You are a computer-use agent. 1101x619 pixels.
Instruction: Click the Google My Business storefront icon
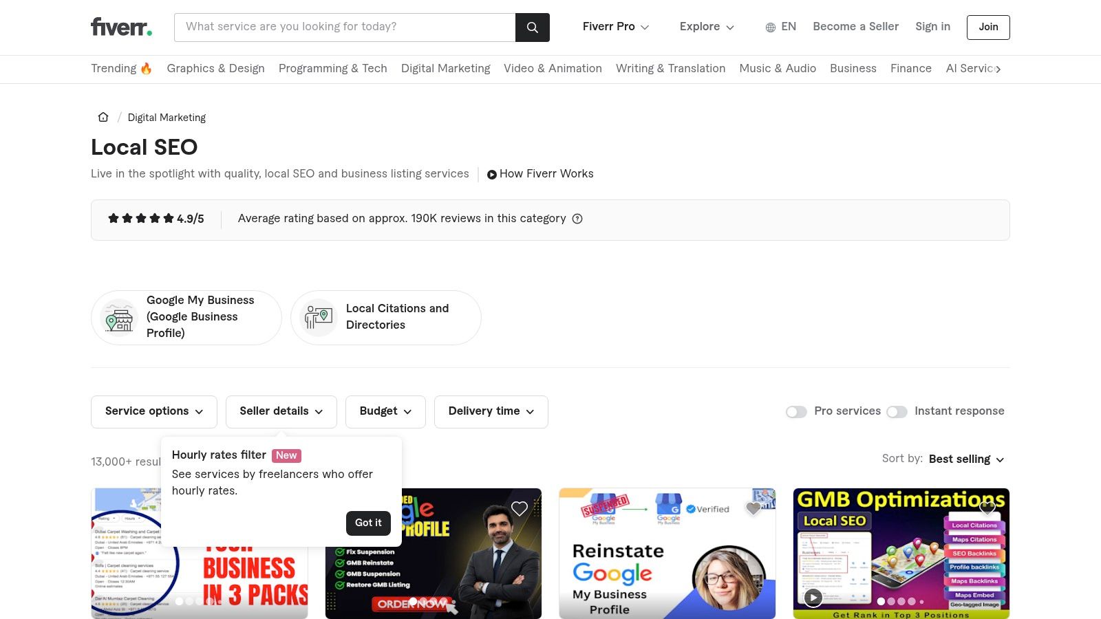click(118, 317)
